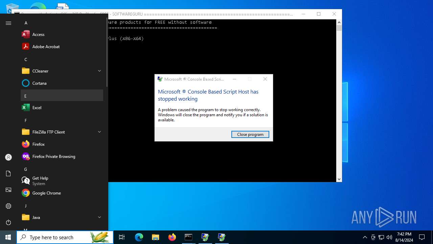Open Access from the Start menu

(62, 35)
